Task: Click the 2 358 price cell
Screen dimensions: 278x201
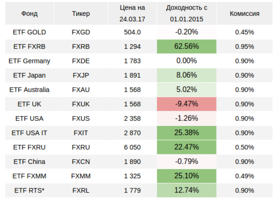Action: pyautogui.click(x=132, y=119)
